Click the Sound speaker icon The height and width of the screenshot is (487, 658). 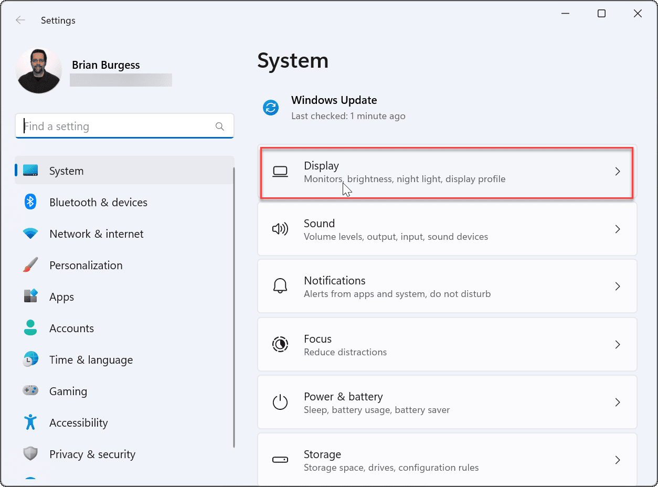click(x=280, y=229)
